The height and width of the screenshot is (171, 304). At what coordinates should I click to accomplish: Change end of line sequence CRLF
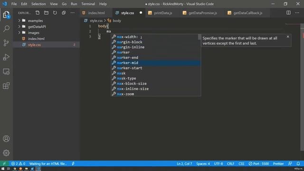point(230,163)
